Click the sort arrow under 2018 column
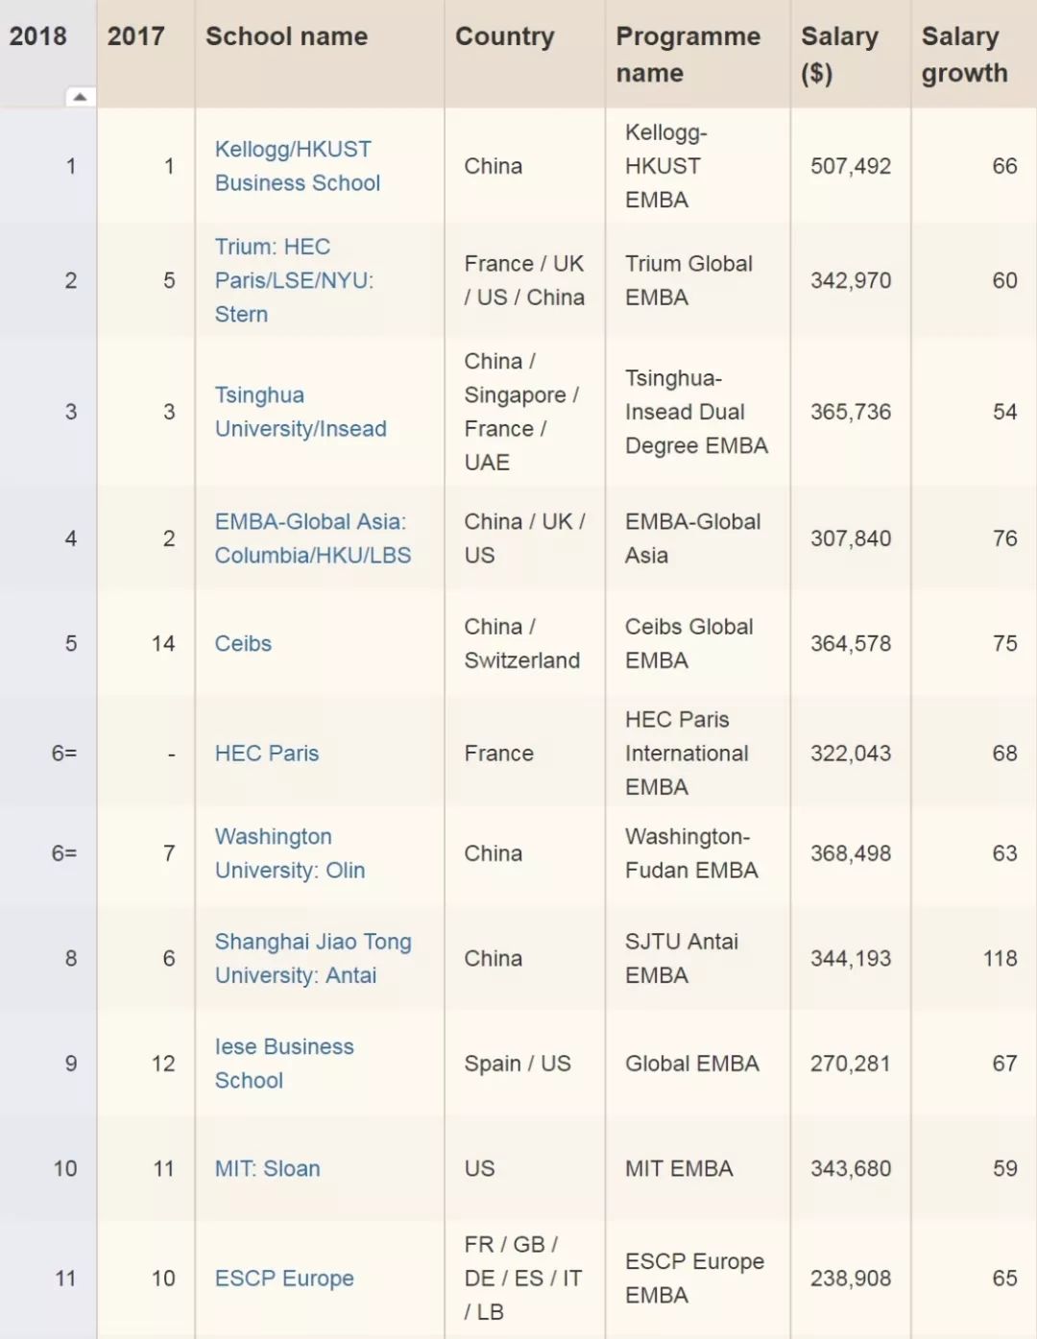This screenshot has height=1339, width=1037. (80, 97)
